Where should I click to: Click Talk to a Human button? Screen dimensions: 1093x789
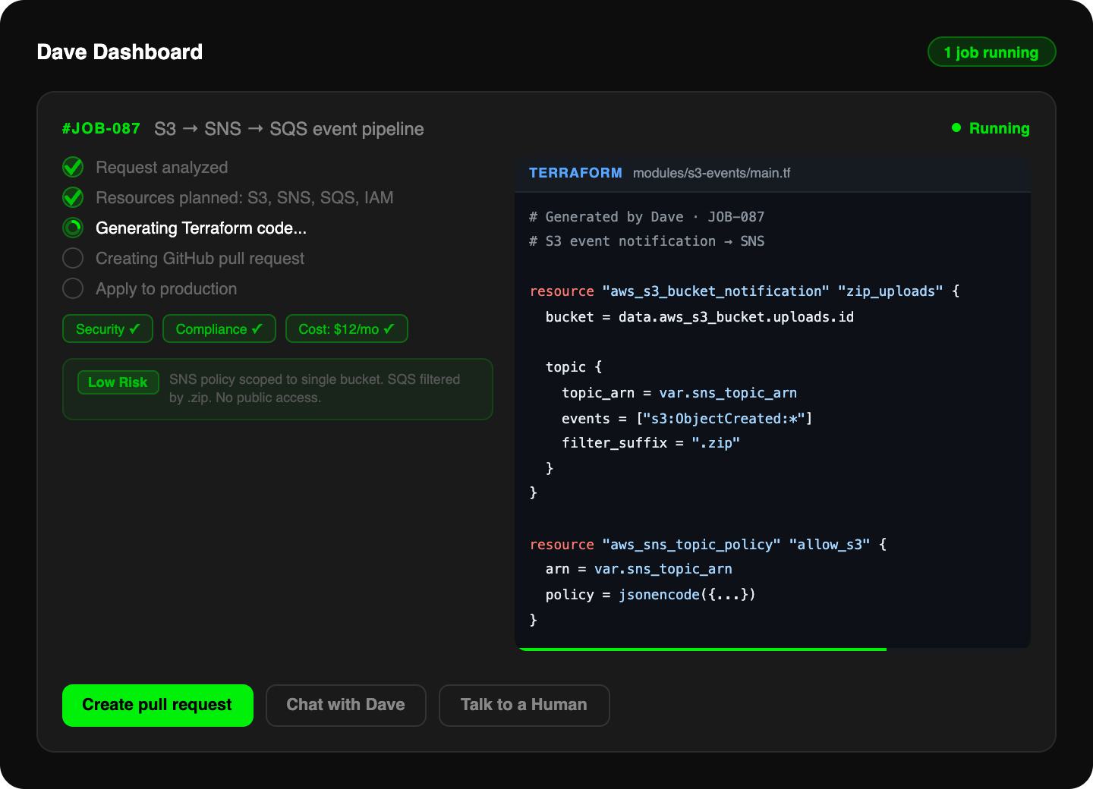tap(524, 705)
